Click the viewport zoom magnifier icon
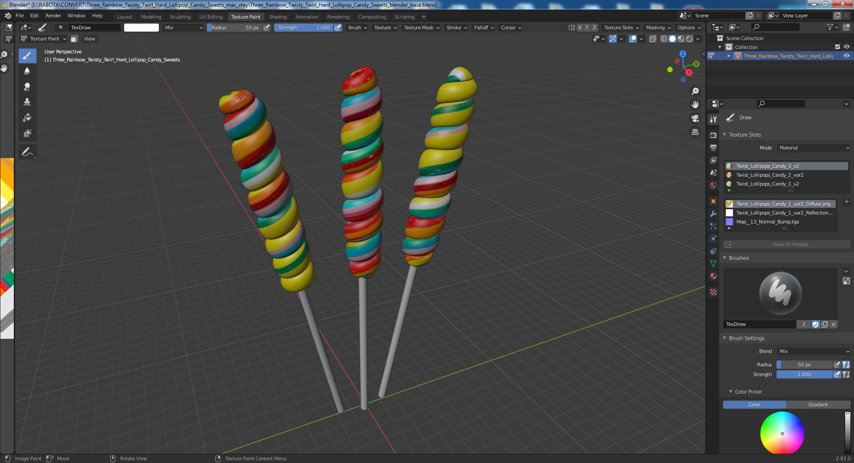The width and height of the screenshot is (854, 463). click(x=695, y=91)
